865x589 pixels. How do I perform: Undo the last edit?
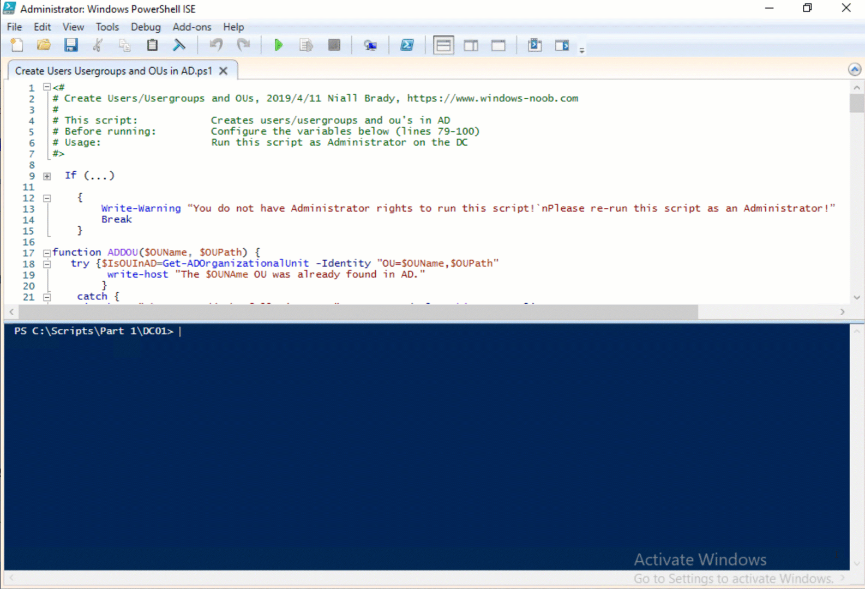pos(216,45)
